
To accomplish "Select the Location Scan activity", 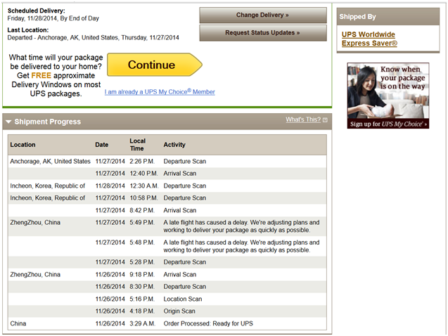I will click(x=183, y=299).
